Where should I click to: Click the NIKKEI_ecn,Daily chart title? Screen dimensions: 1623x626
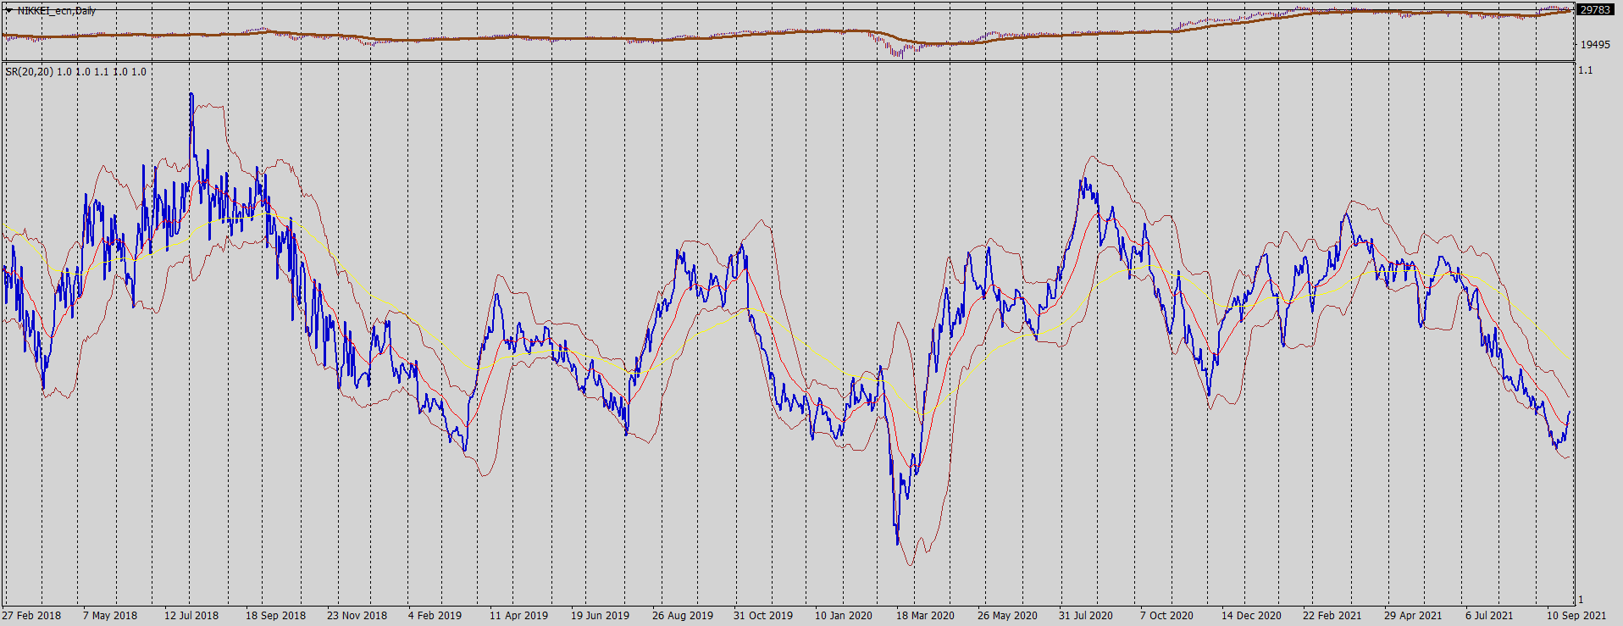57,11
